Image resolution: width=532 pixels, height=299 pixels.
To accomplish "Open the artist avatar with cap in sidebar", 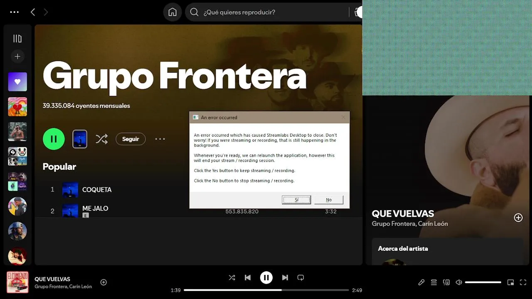I will click(17, 206).
